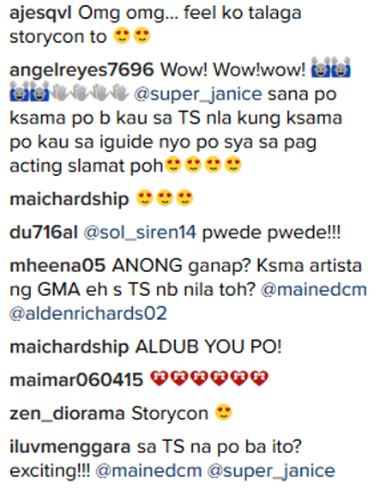
Task: Click maichardship username beside ALDUB YOU PO
Action: tap(69, 347)
